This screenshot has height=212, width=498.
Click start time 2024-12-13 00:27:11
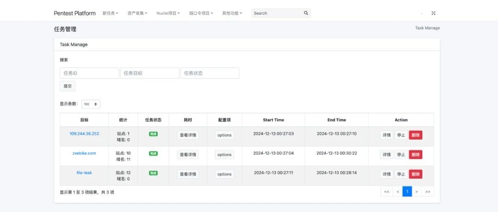click(273, 173)
